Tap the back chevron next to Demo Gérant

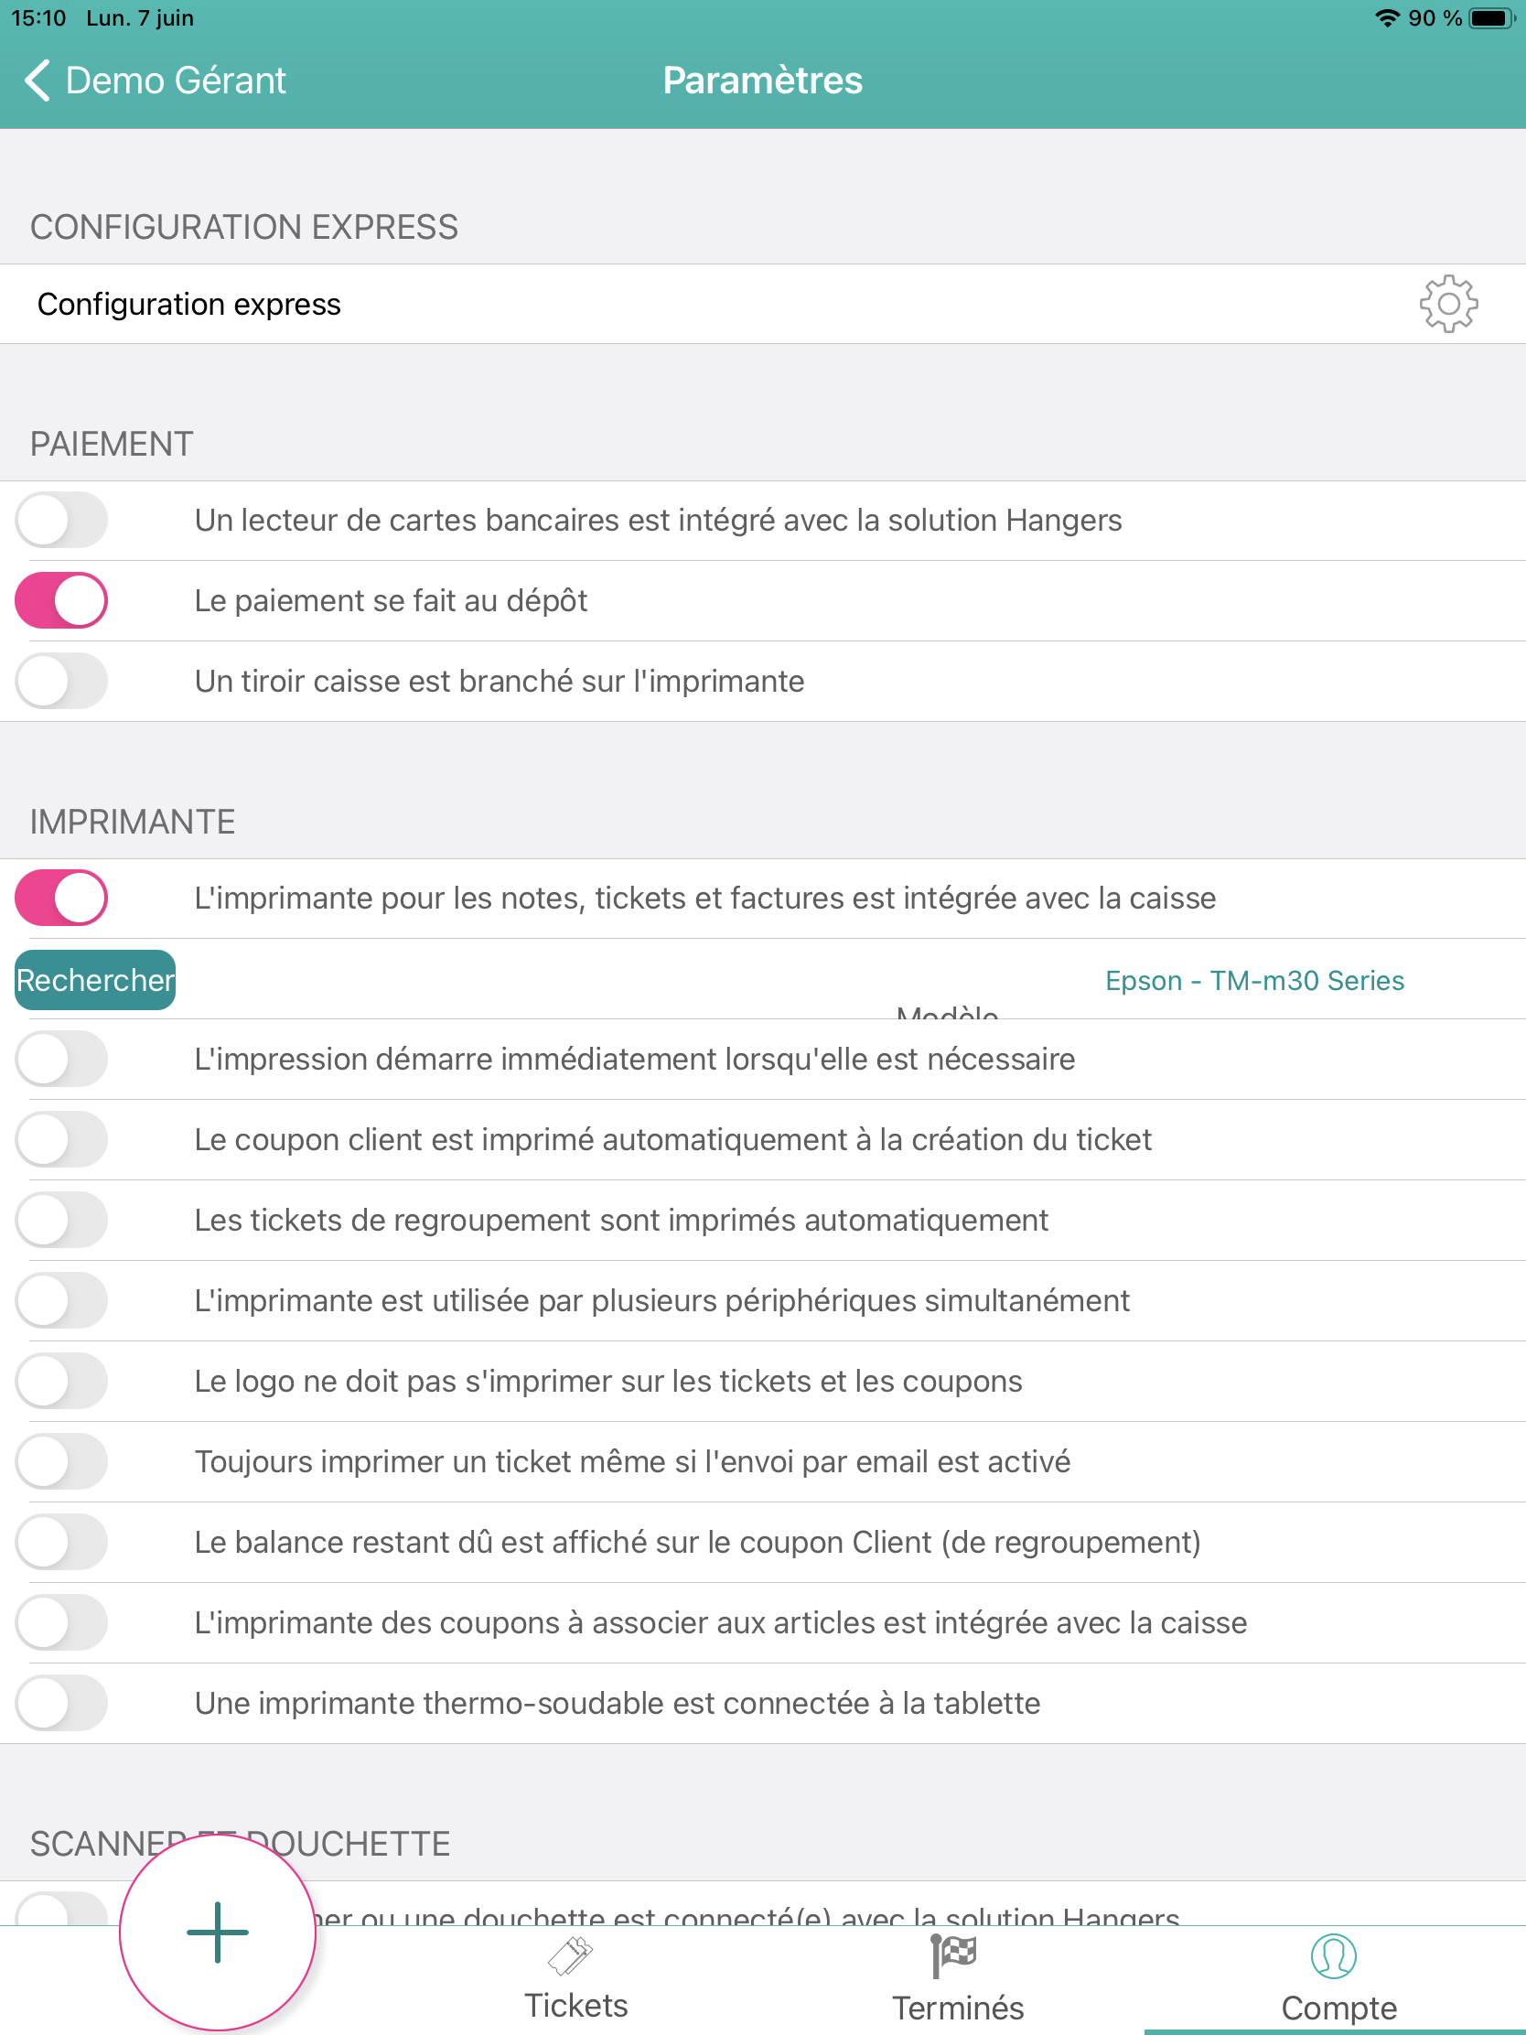[x=37, y=81]
